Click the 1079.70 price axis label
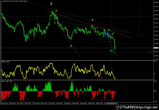 [156, 52]
